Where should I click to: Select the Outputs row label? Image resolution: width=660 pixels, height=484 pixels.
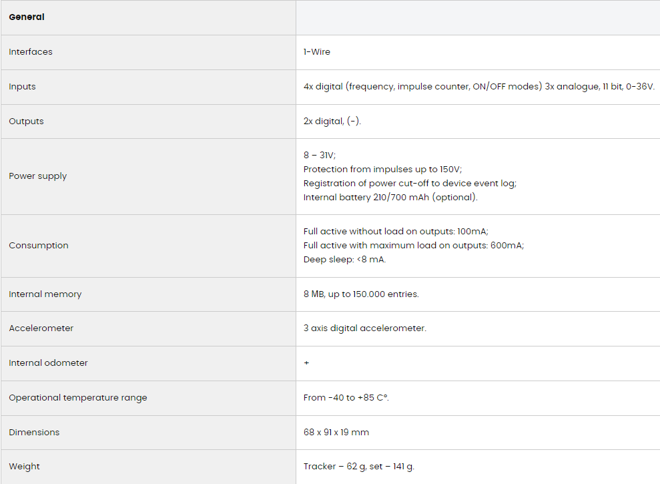(25, 121)
